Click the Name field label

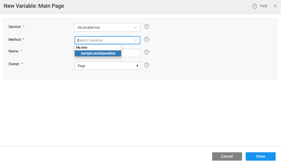pos(13,51)
